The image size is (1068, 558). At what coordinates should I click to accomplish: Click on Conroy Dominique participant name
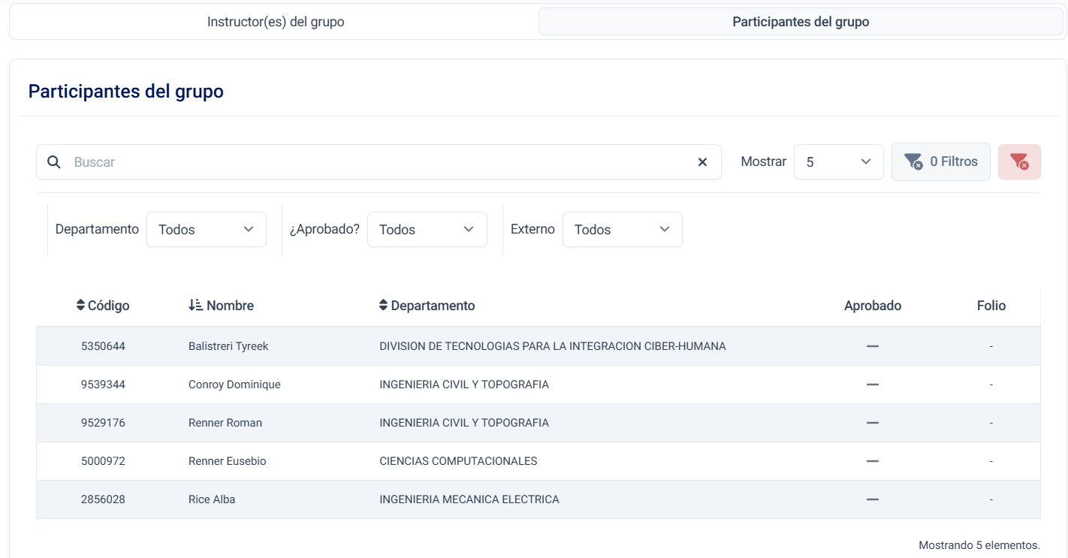[234, 385]
